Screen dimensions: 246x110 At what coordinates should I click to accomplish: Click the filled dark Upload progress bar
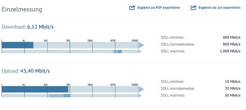tap(36, 89)
